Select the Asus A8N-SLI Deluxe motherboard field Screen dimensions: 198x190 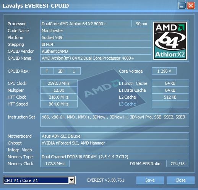pos(115,136)
